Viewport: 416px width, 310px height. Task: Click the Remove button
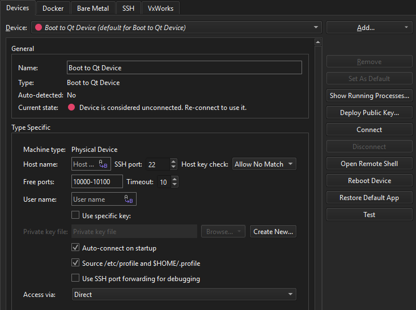[370, 62]
